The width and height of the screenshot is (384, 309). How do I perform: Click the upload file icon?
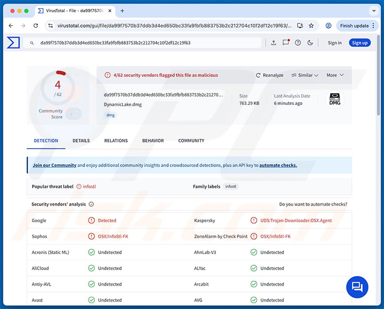point(274,43)
